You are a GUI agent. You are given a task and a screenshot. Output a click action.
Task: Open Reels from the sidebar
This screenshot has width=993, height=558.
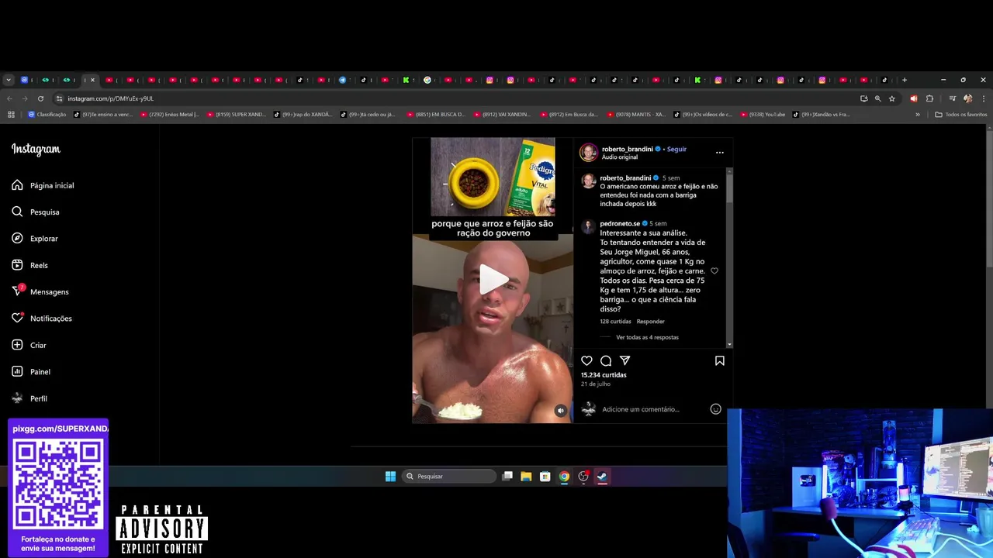click(30, 265)
